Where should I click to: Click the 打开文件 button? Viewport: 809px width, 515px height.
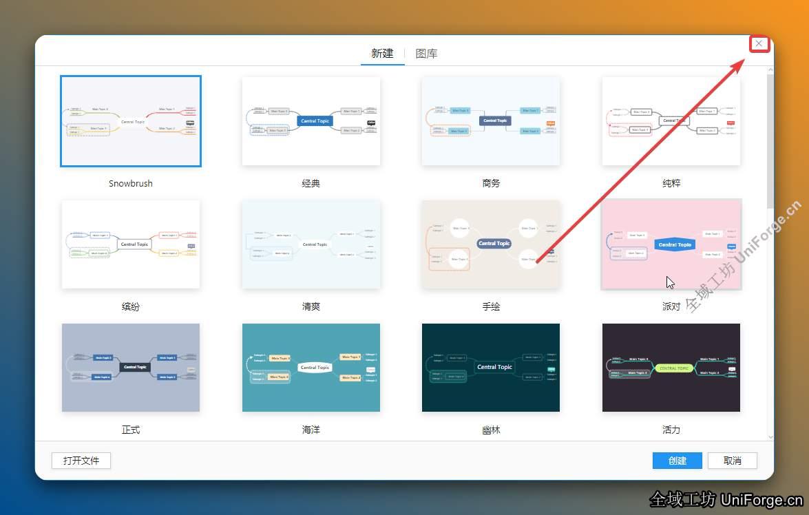81,461
